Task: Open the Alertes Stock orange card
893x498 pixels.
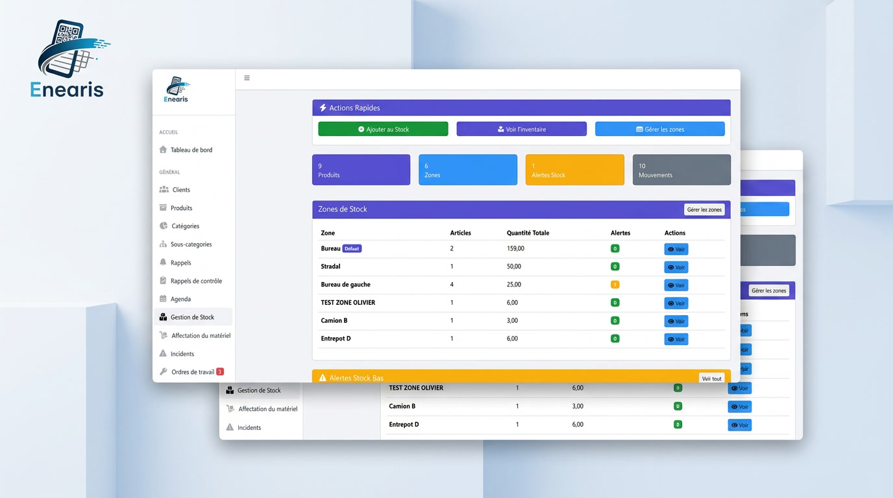Action: click(575, 170)
